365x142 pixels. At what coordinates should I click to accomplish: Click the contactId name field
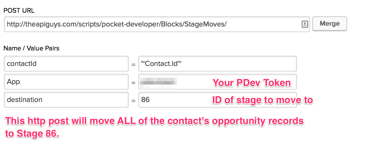[x=66, y=64]
